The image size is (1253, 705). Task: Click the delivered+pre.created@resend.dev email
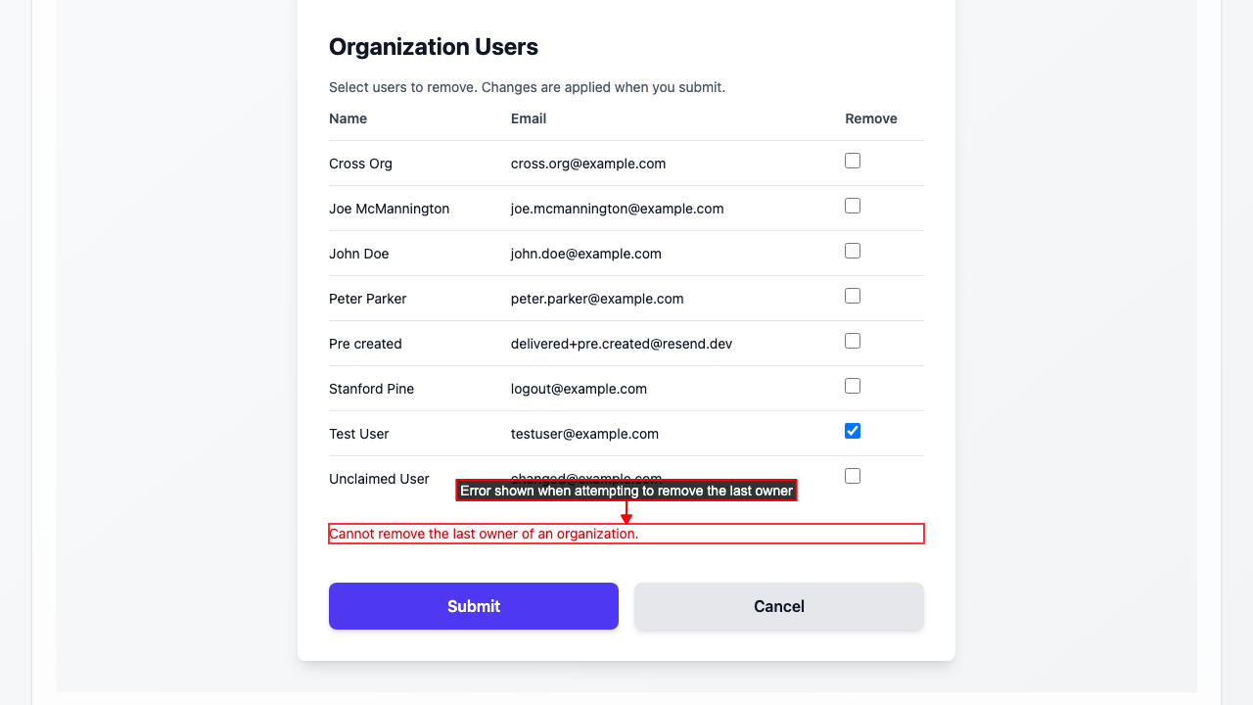622,344
